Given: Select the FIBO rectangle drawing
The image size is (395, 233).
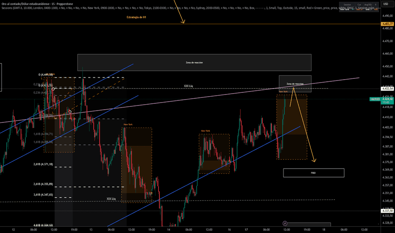Looking at the screenshot, I should (x=314, y=173).
